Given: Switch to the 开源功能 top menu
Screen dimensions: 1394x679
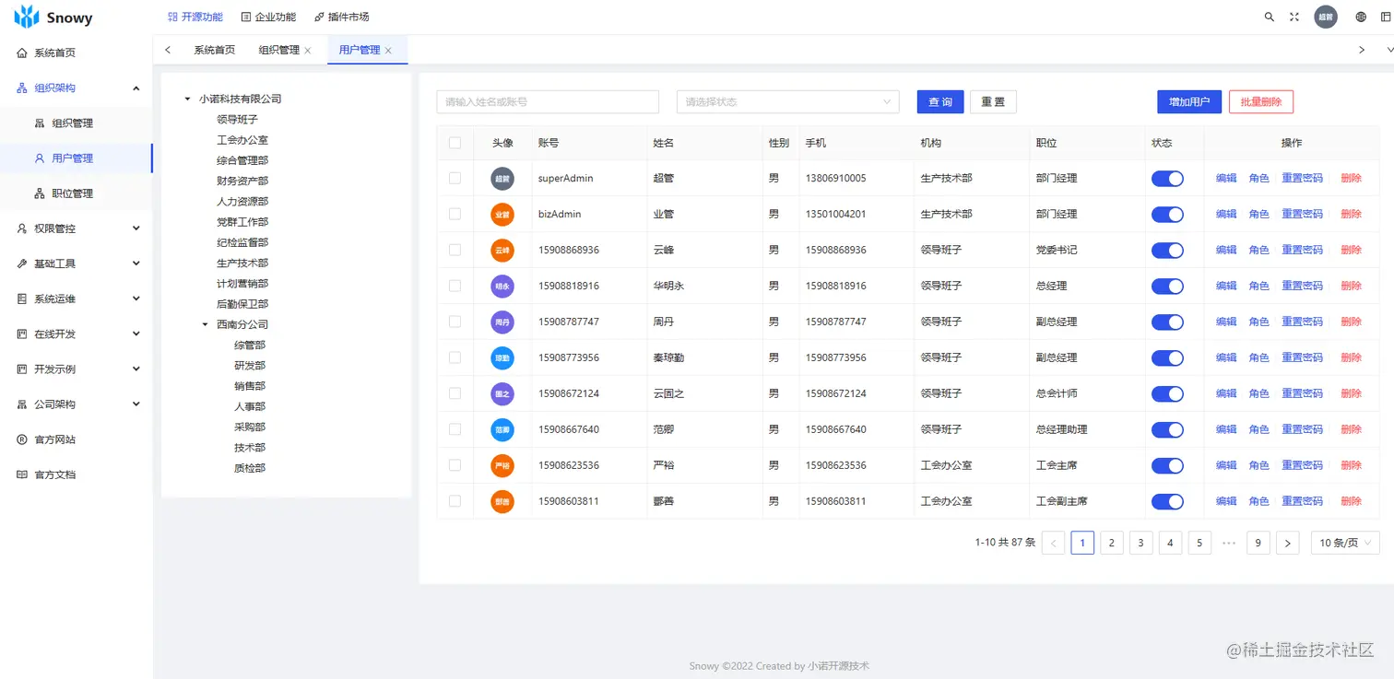Looking at the screenshot, I should (x=195, y=17).
